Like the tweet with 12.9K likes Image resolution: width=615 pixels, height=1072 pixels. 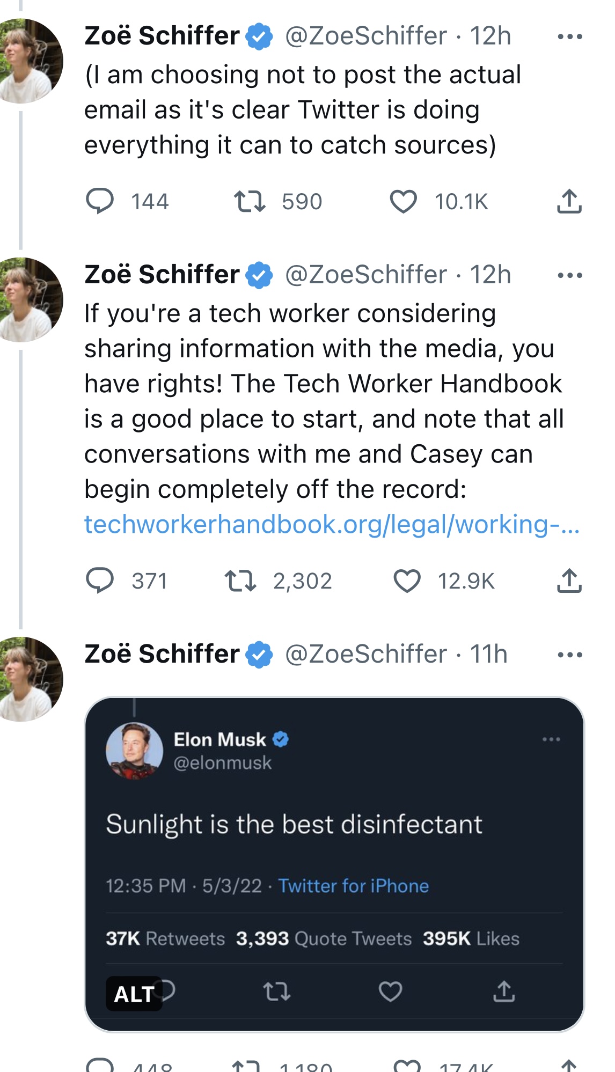pos(407,581)
